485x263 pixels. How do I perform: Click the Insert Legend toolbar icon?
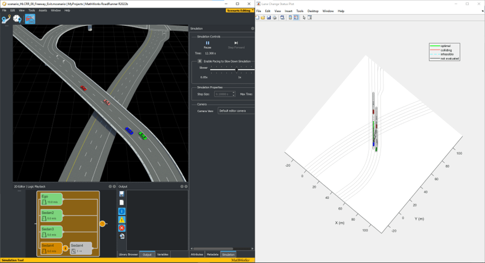pos(296,17)
